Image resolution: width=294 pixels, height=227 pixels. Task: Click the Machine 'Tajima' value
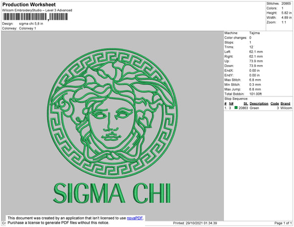pyautogui.click(x=254, y=33)
